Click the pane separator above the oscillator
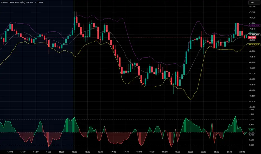The width and height of the screenshot is (261, 154). [x=130, y=109]
